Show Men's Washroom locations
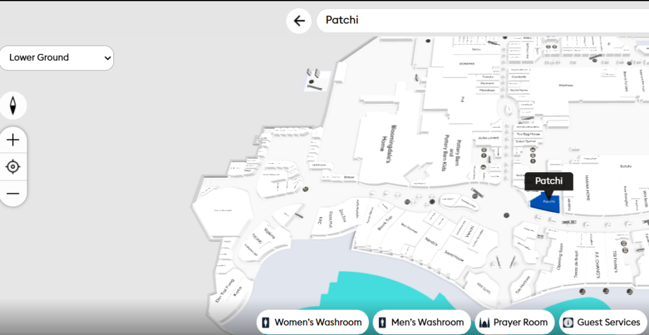The image size is (649, 335). 421,322
